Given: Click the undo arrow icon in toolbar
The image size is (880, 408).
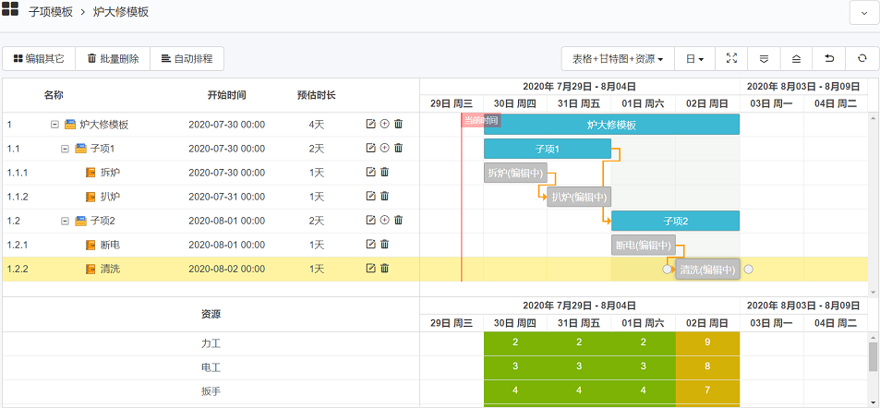Looking at the screenshot, I should (x=829, y=58).
